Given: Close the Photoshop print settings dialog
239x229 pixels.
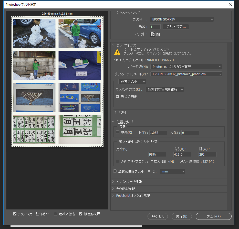Looking at the screenshot, I should tap(230, 4).
